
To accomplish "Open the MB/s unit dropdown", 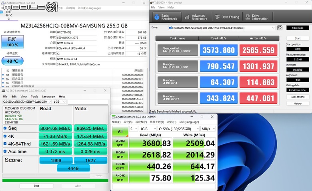I will [x=208, y=129].
